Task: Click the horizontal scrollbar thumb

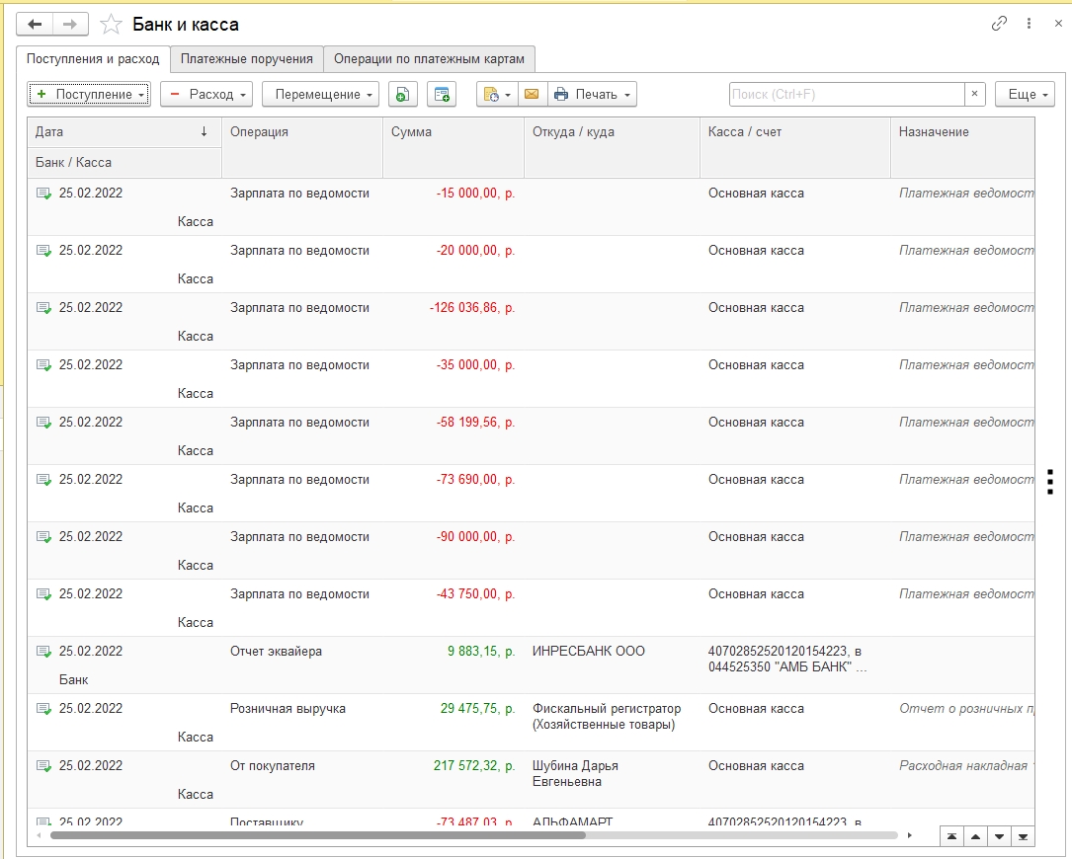Action: tap(318, 835)
